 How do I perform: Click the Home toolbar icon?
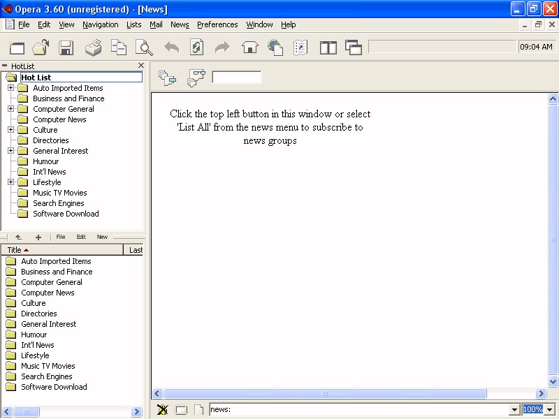point(250,47)
